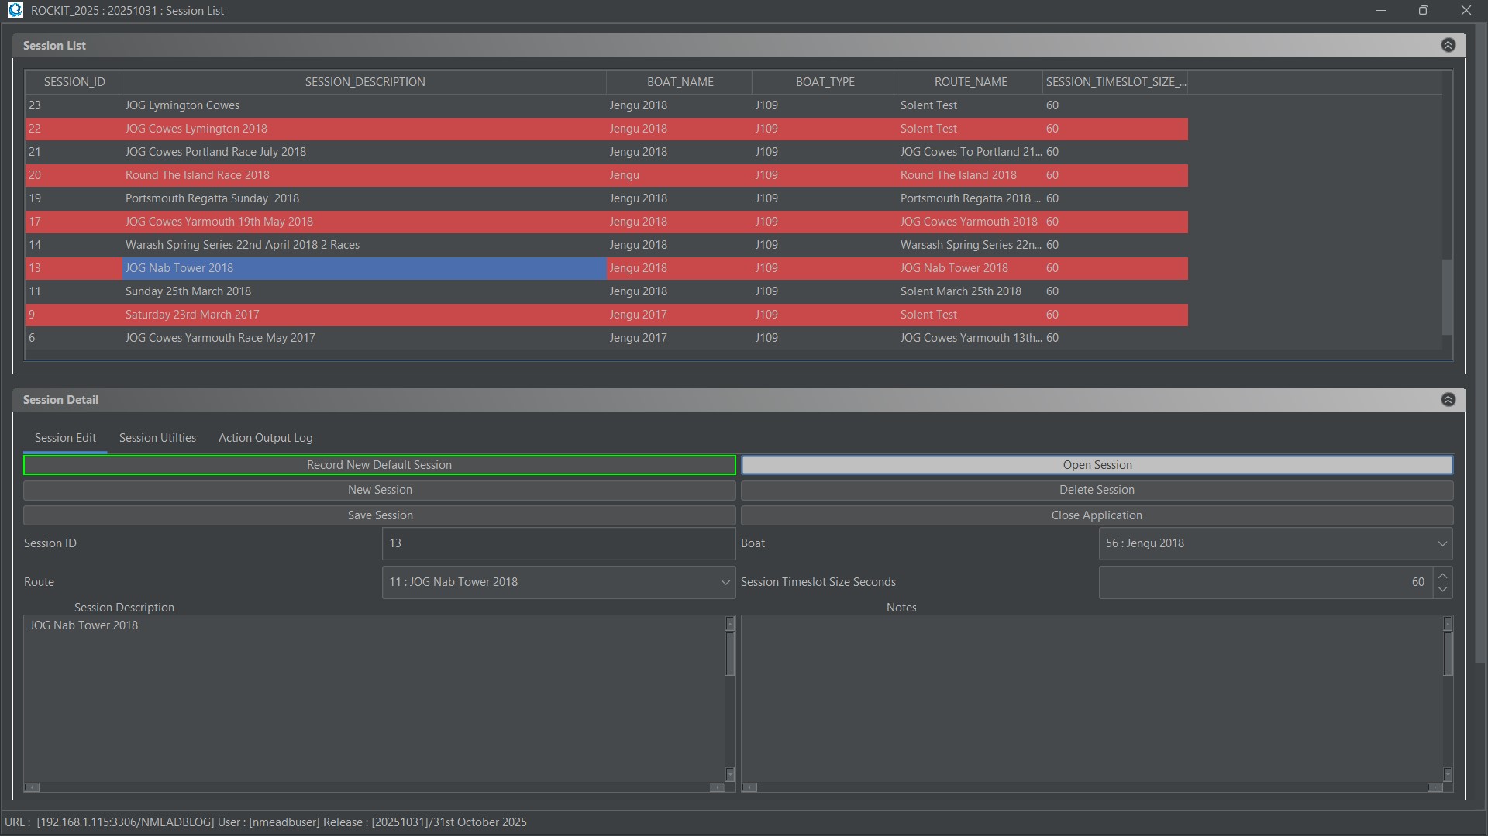Click into the Session ID field
Image resolution: width=1488 pixels, height=837 pixels.
pyautogui.click(x=557, y=543)
